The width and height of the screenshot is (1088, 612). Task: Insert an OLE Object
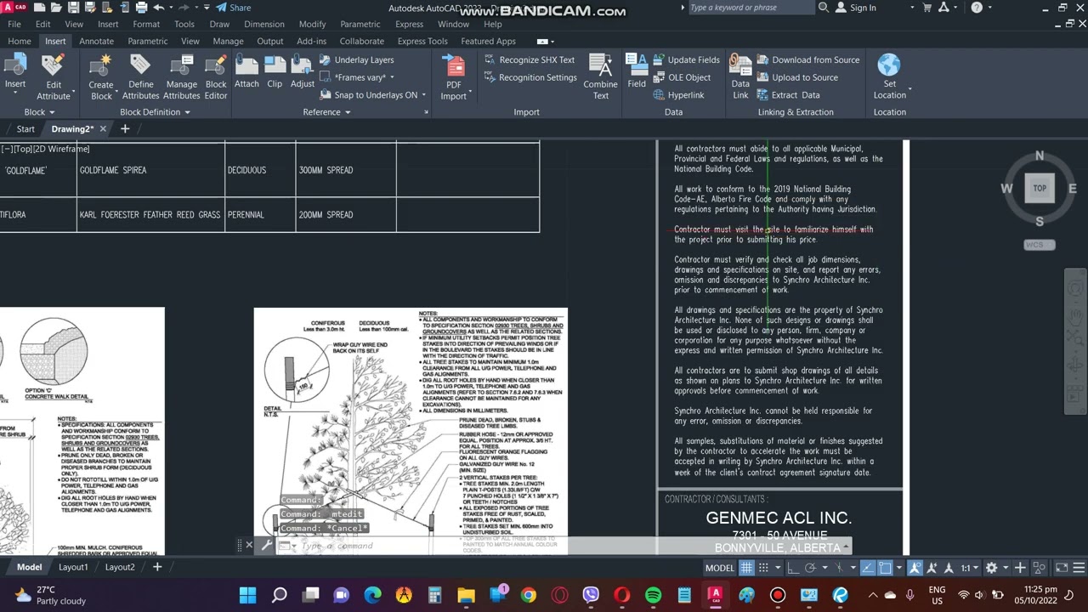coord(682,77)
